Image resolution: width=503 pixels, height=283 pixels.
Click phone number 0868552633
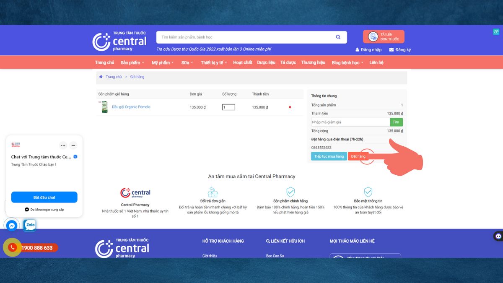click(322, 148)
